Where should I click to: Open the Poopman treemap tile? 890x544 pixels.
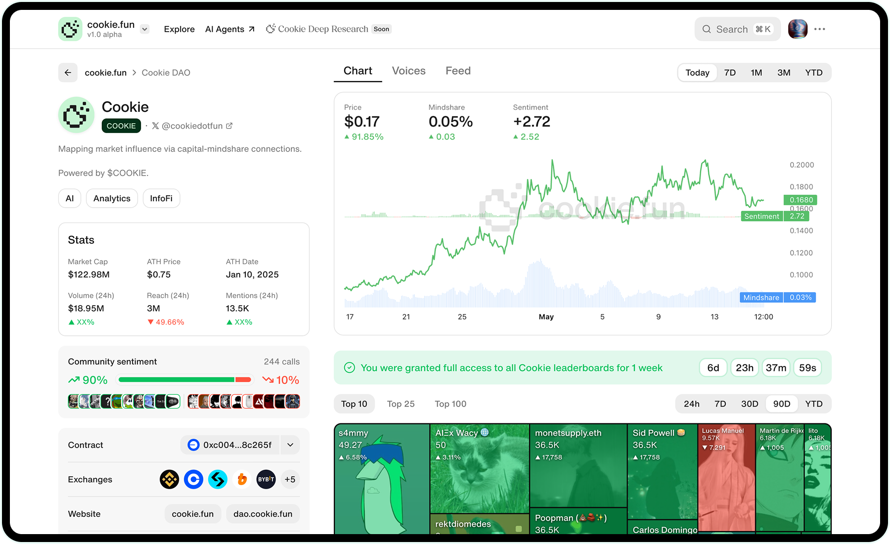[578, 521]
